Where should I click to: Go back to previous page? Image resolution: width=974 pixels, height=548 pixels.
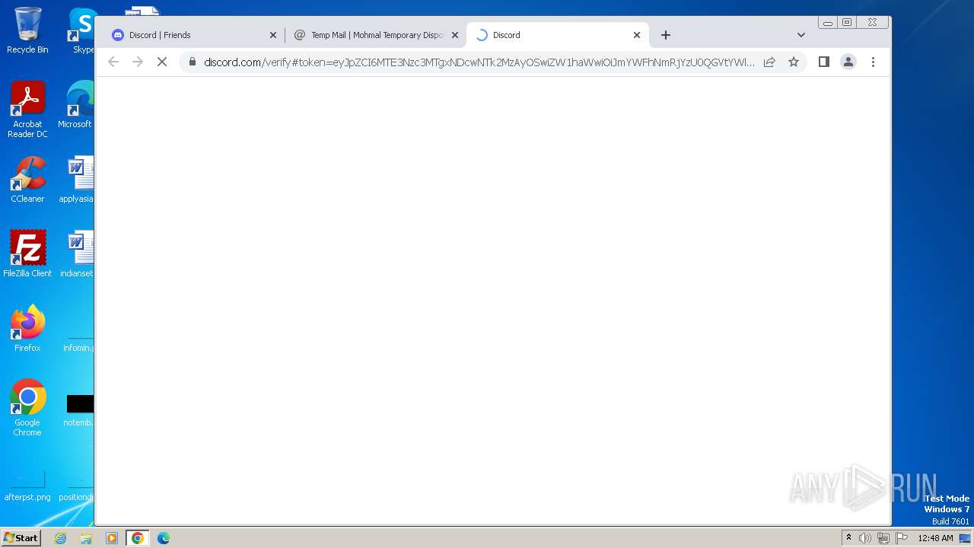tap(113, 62)
